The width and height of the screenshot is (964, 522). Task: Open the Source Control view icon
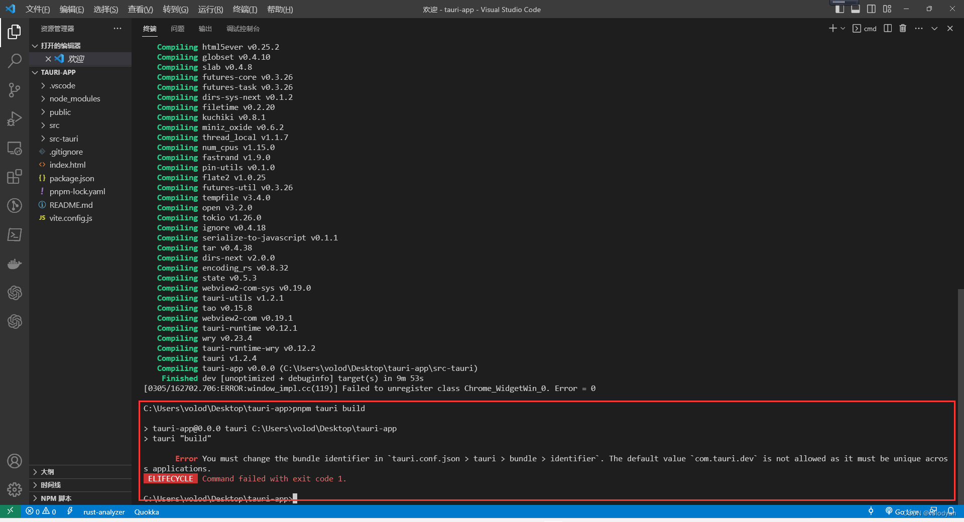(x=15, y=90)
